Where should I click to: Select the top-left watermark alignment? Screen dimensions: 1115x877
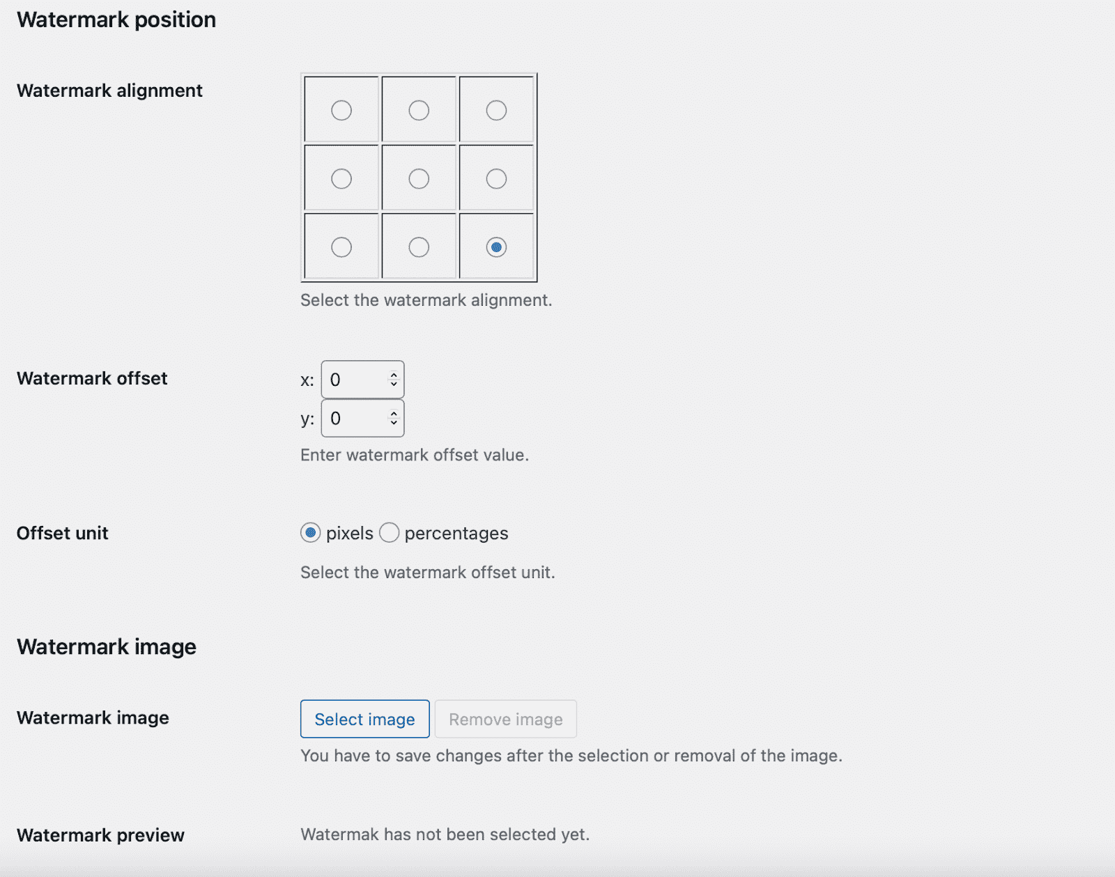tap(341, 109)
